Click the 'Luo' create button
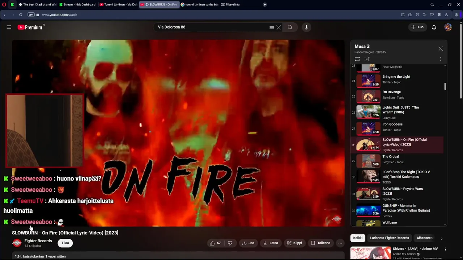 tap(417, 27)
